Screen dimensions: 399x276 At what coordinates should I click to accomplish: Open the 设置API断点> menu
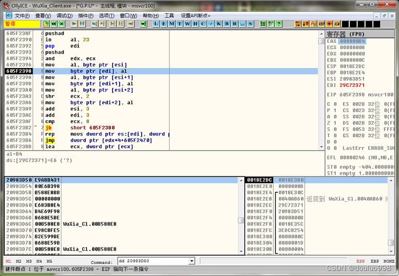click(x=195, y=16)
